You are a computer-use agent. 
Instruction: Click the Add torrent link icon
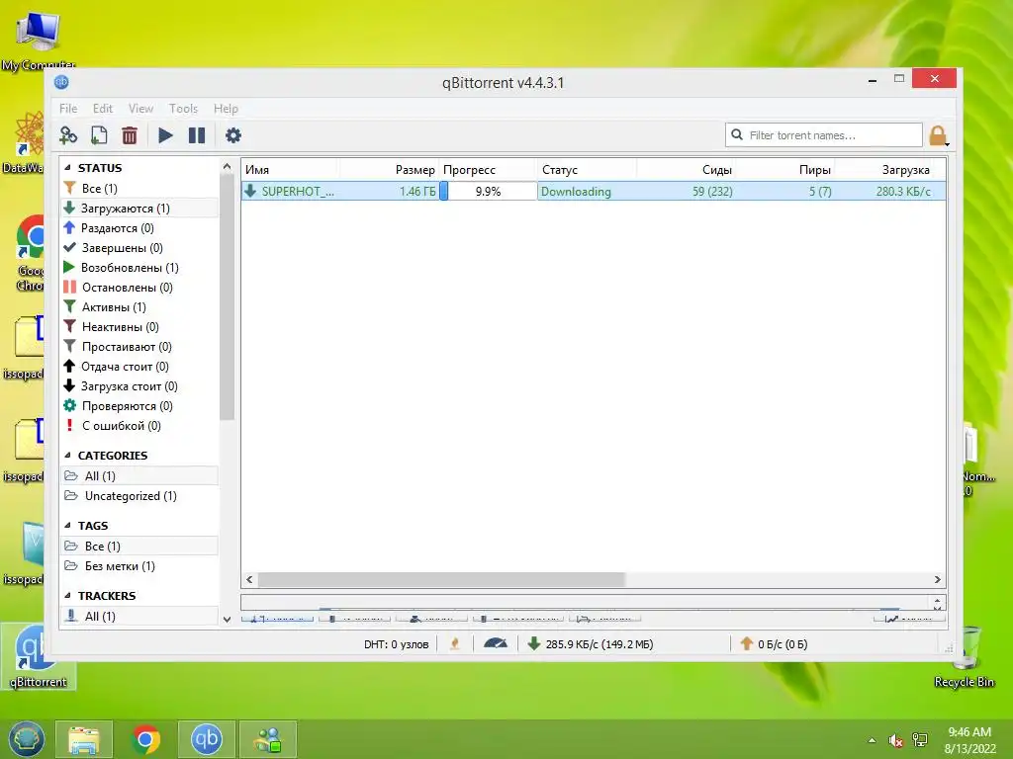coord(68,135)
